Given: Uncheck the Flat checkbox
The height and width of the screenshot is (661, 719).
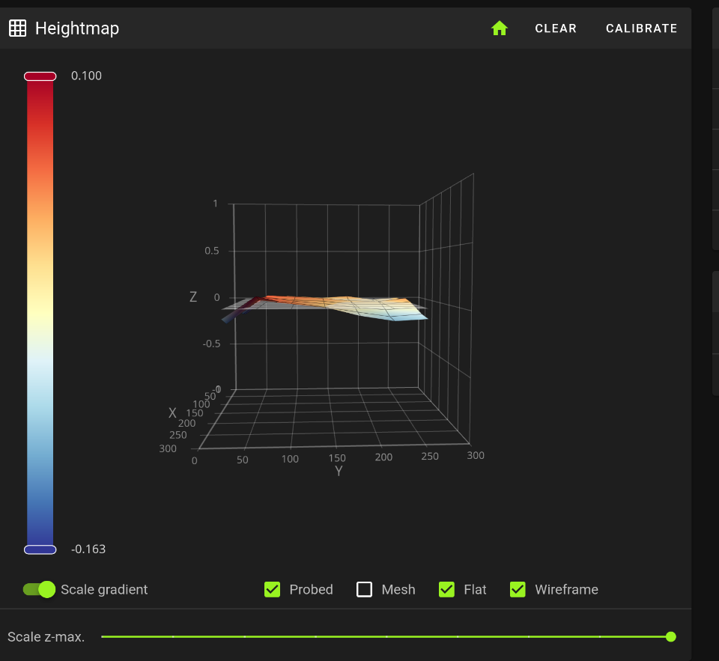Looking at the screenshot, I should coord(446,589).
